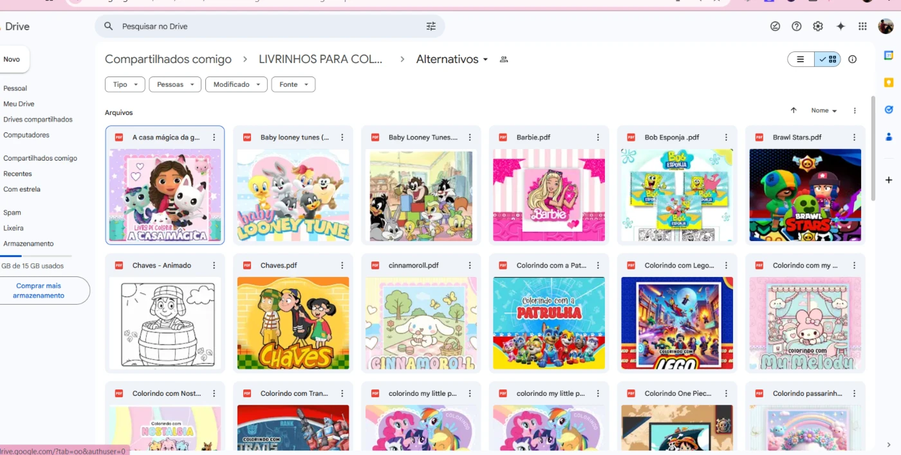Select the Barbie.pdf thumbnail
The width and height of the screenshot is (901, 455).
[549, 195]
